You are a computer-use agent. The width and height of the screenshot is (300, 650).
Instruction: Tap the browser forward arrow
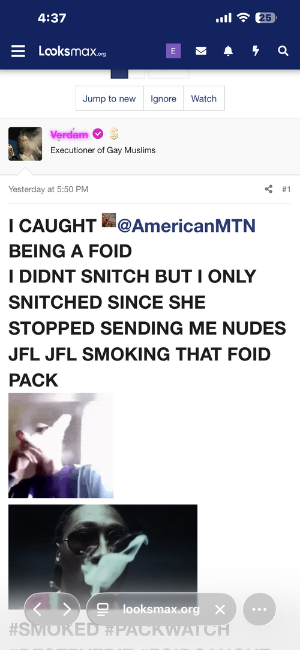click(67, 609)
